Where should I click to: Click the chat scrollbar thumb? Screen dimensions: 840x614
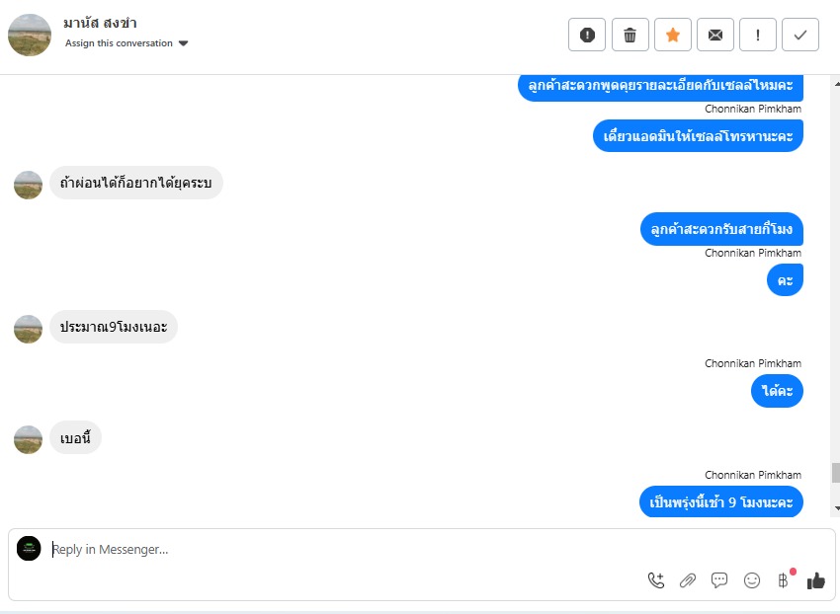(836, 473)
